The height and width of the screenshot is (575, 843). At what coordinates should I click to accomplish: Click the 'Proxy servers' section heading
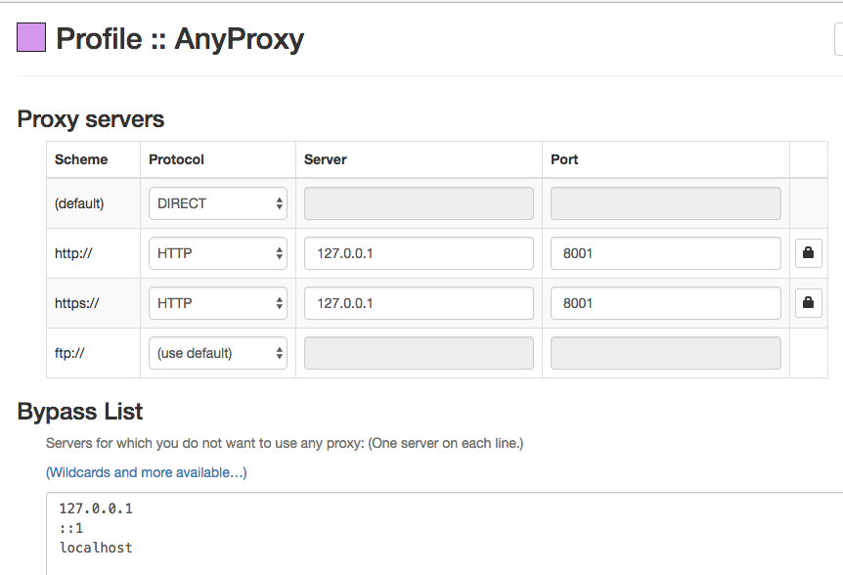(x=90, y=118)
